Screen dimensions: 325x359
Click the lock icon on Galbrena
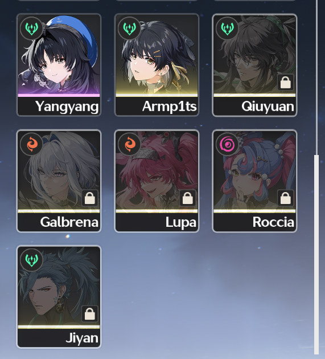(x=90, y=198)
